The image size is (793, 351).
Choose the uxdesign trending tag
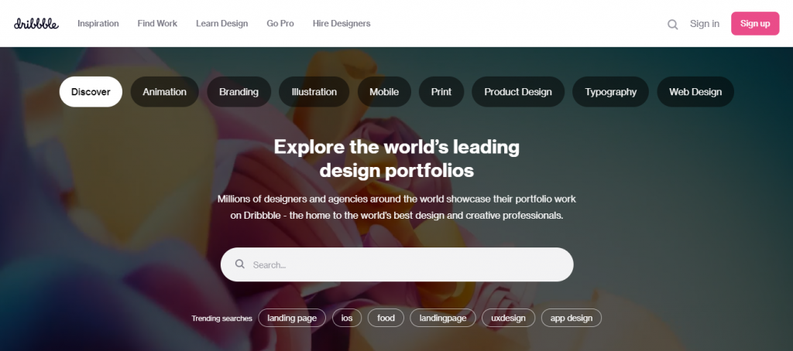tap(508, 319)
